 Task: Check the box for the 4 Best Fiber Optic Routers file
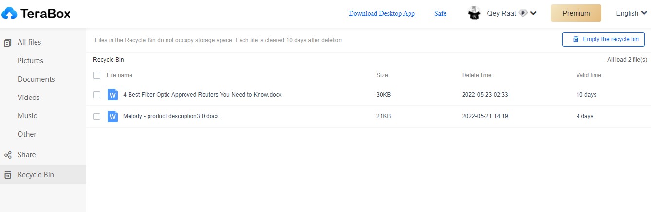point(97,95)
